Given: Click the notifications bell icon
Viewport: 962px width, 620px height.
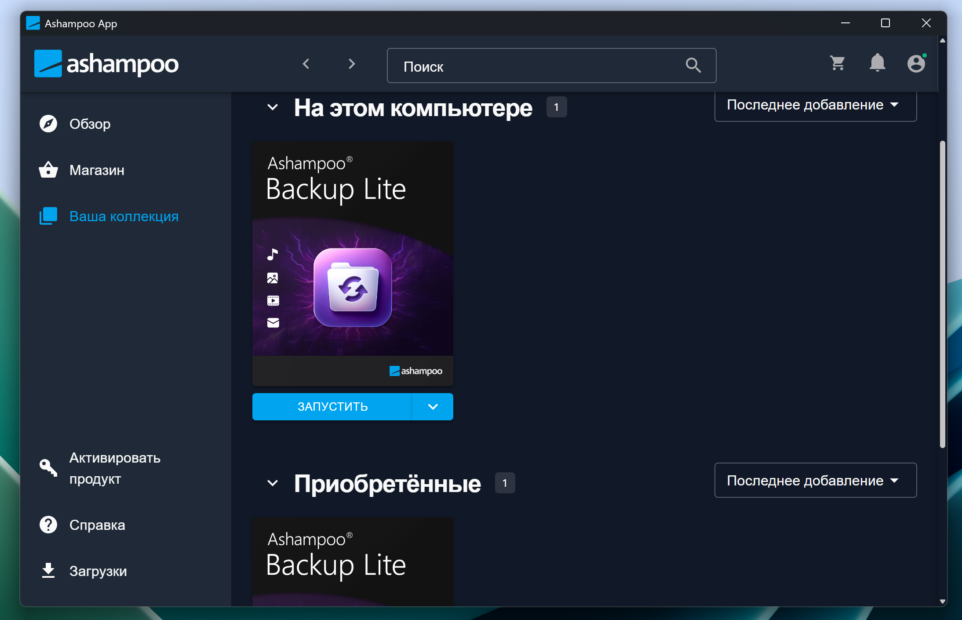Looking at the screenshot, I should 877,63.
